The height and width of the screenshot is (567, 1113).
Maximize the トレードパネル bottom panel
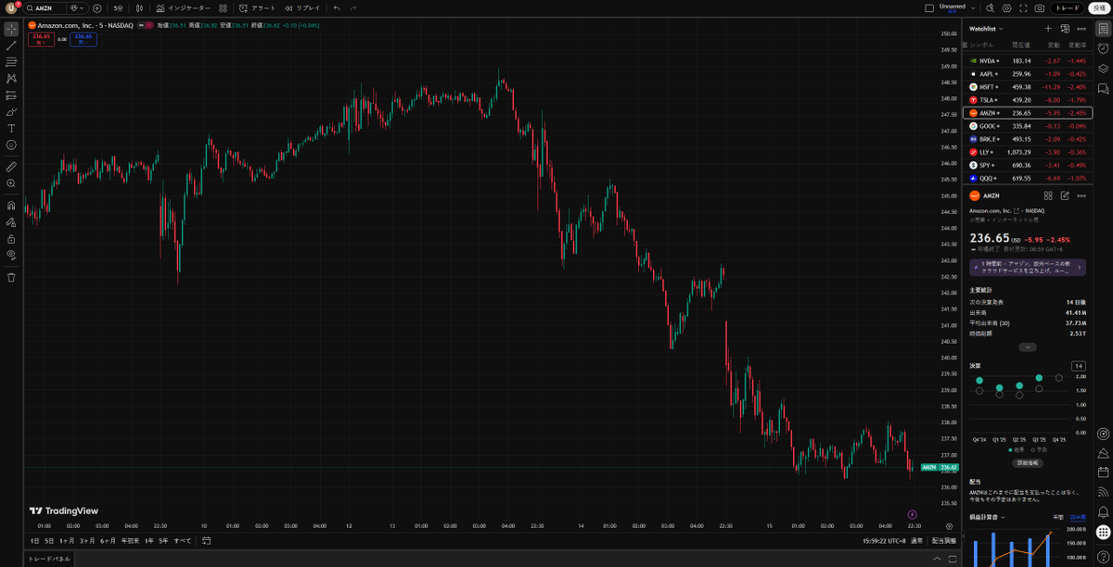click(x=953, y=559)
